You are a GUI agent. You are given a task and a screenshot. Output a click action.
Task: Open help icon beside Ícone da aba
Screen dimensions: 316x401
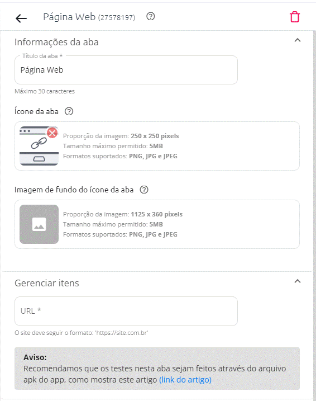tap(69, 111)
